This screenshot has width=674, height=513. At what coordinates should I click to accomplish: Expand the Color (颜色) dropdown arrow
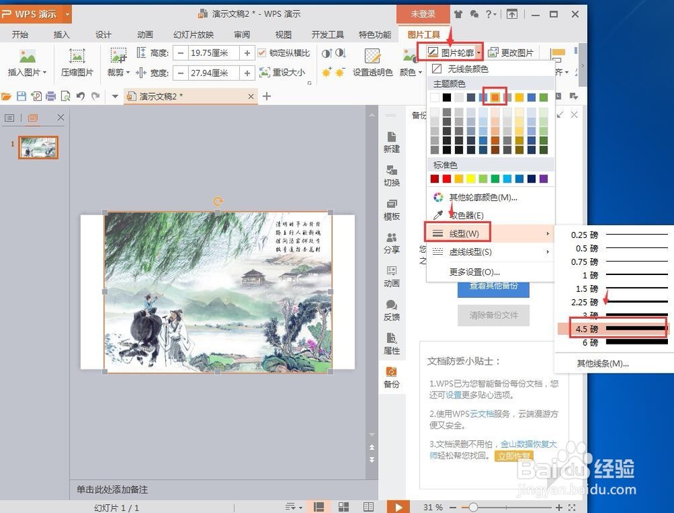(420, 72)
